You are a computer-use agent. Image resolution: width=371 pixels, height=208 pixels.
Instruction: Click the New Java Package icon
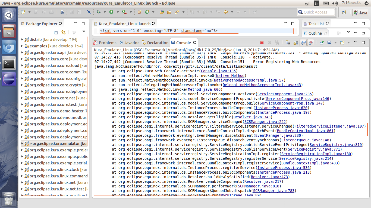pos(139,12)
